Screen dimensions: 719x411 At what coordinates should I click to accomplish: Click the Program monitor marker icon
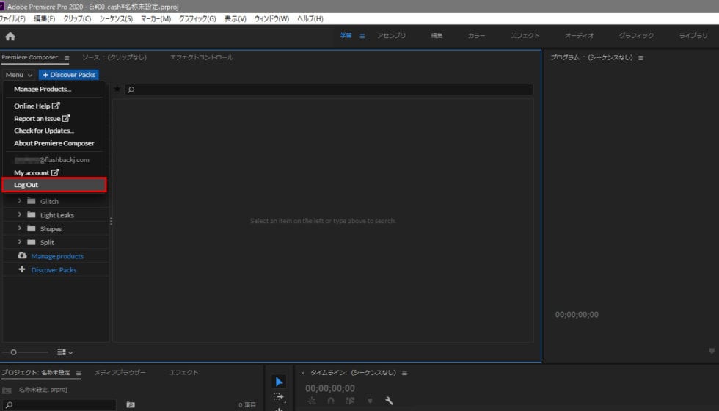point(712,351)
